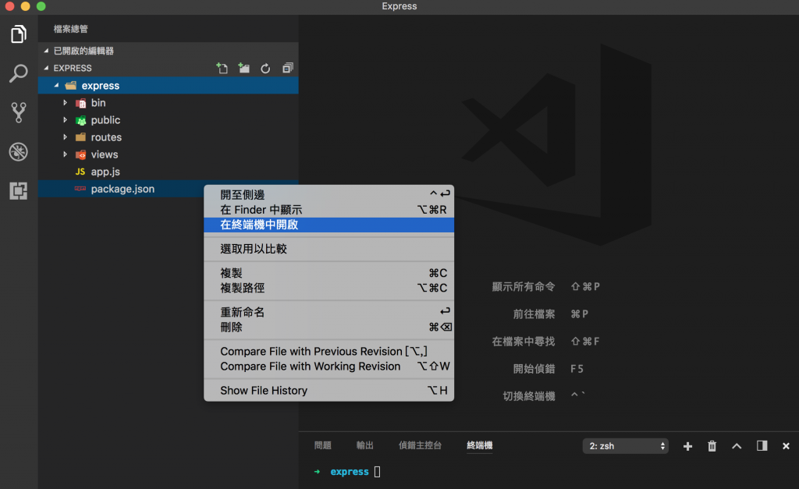
Task: Maximize the terminal panel with up chevron
Action: pyautogui.click(x=737, y=446)
